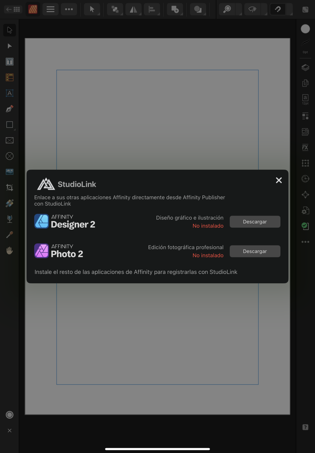Select the Vector Crop tool
The height and width of the screenshot is (453, 315).
pos(10,188)
